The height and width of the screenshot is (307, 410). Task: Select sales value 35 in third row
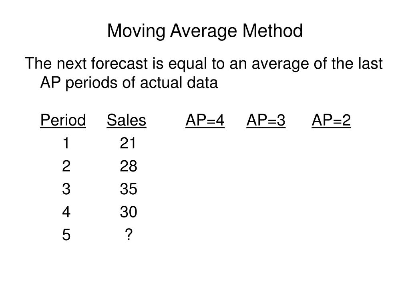(129, 189)
